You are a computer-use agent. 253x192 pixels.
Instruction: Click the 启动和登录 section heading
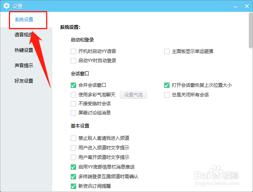[x=82, y=40]
